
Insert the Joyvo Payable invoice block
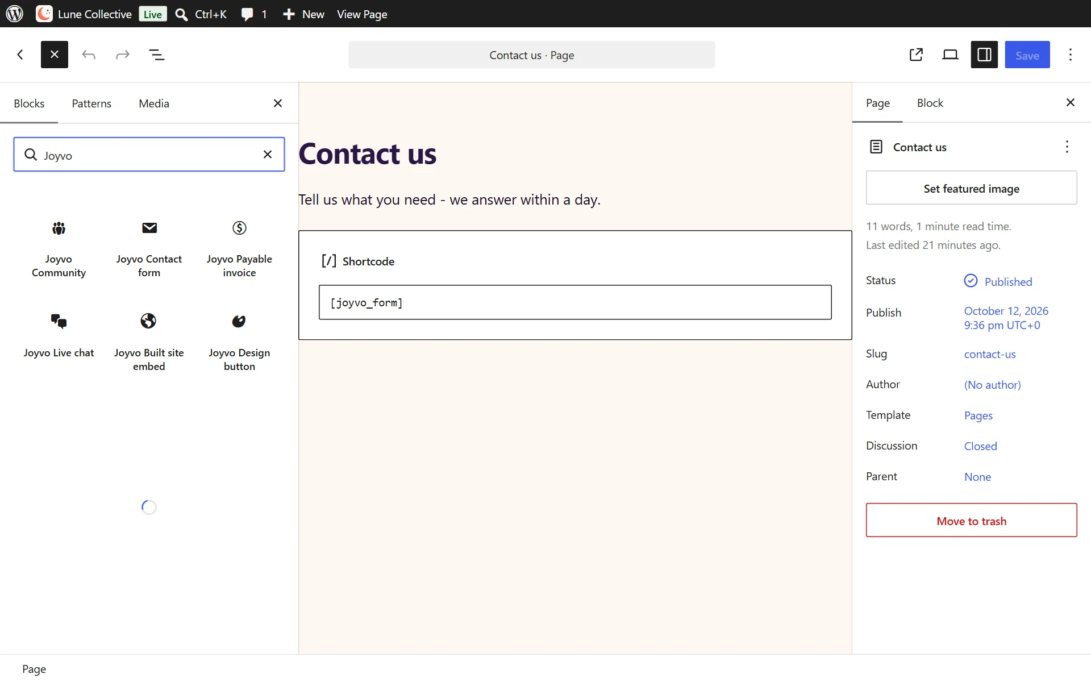239,249
